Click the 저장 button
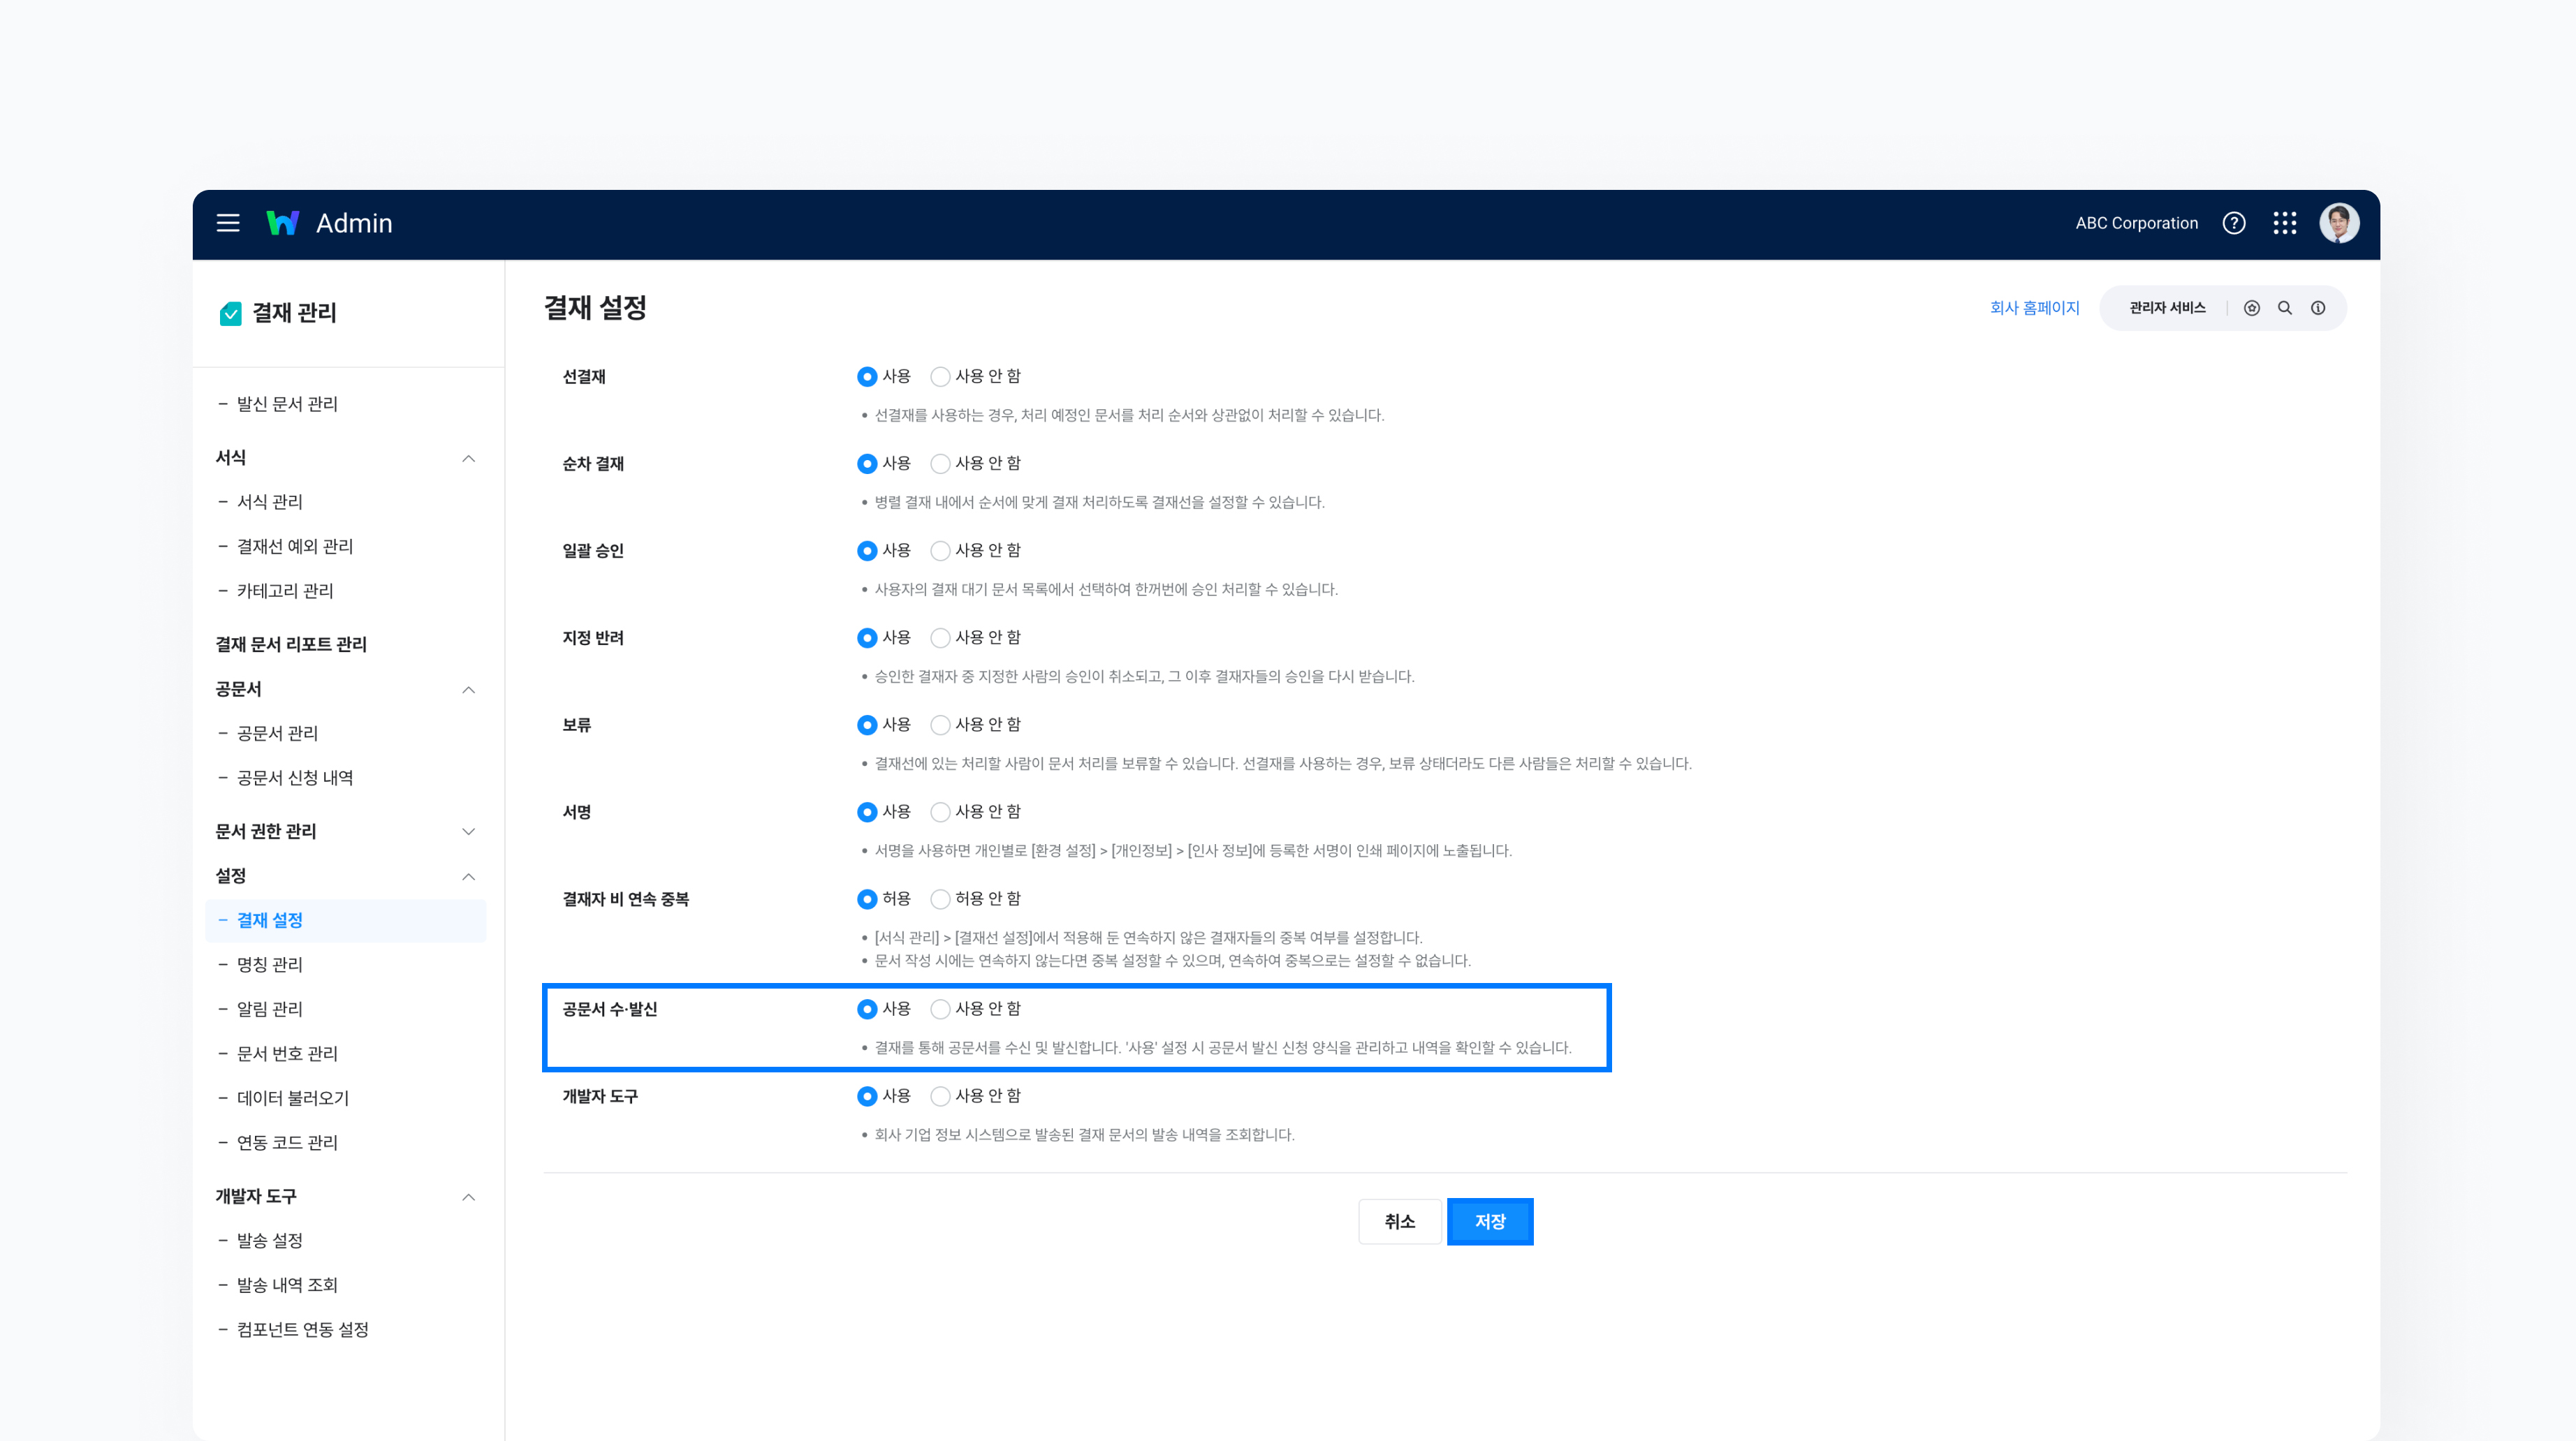2576x1441 pixels. click(x=1489, y=1221)
